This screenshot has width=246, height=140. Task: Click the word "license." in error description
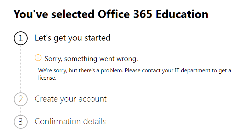click(x=47, y=78)
